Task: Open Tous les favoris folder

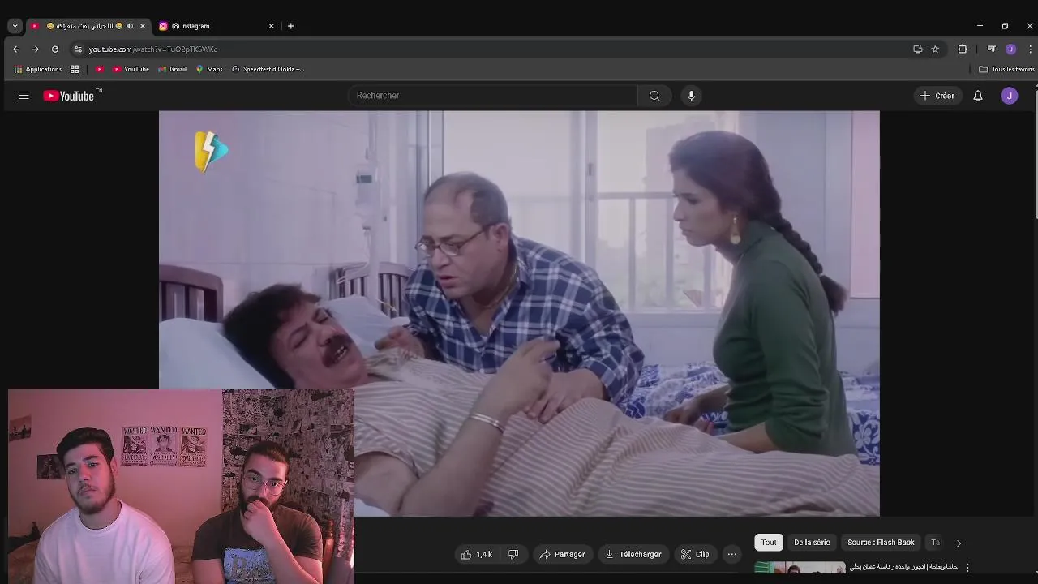Action: point(1006,70)
